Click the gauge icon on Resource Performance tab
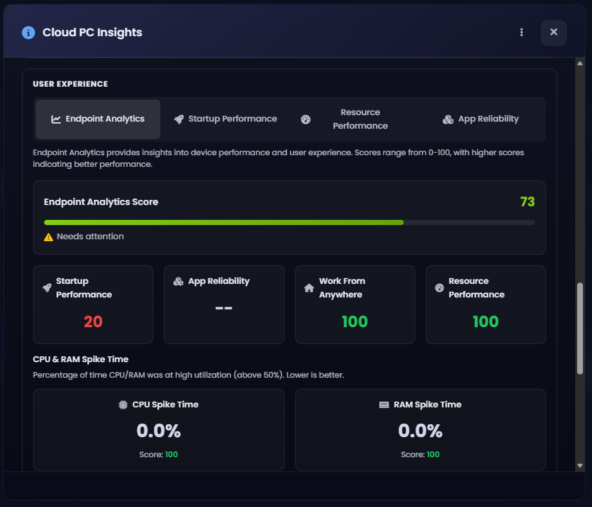Viewport: 592px width, 507px height. pyautogui.click(x=306, y=119)
